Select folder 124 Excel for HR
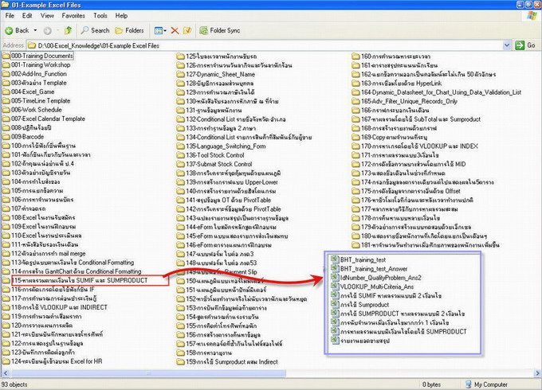This screenshot has width=542, height=390. click(52, 361)
